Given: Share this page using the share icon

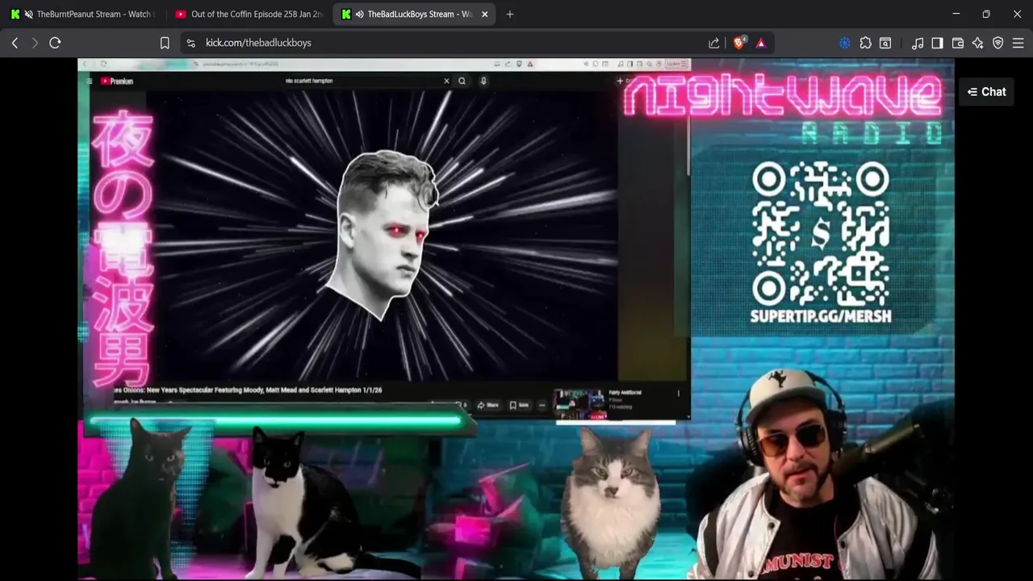Looking at the screenshot, I should (x=713, y=43).
